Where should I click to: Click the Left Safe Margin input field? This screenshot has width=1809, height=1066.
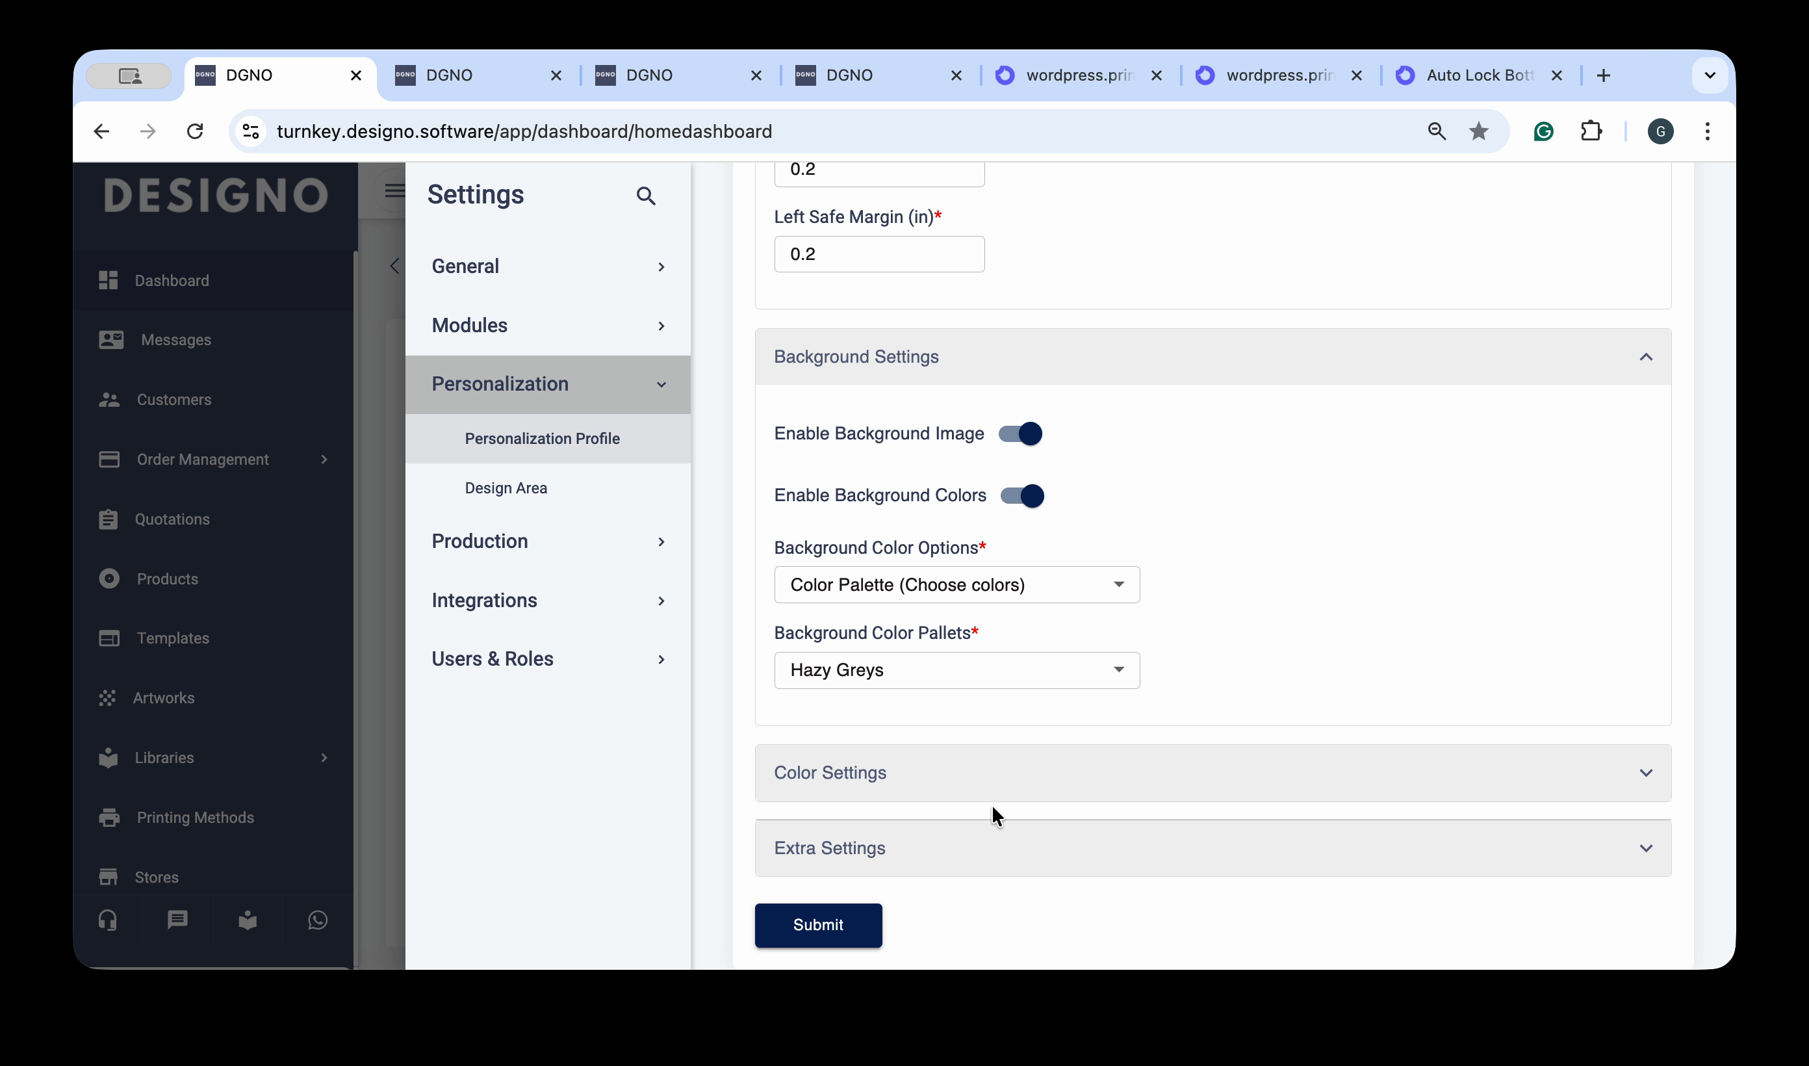pos(879,254)
